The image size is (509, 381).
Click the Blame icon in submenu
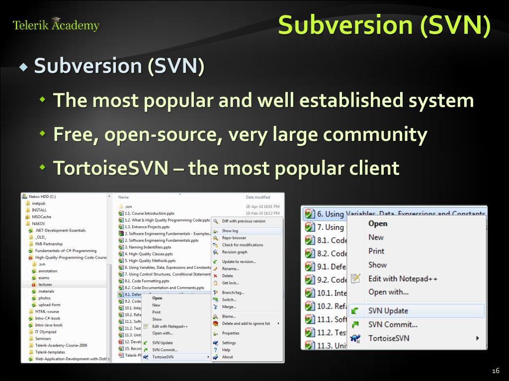point(215,317)
